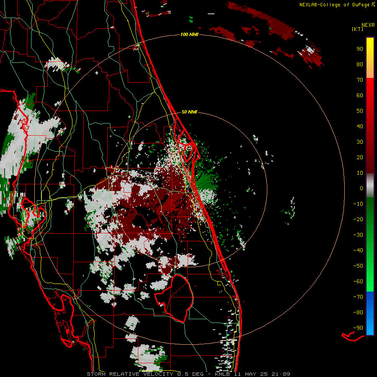Click the 80 value on the velocity scale
This screenshot has height=377, width=377.
pyautogui.click(x=360, y=65)
